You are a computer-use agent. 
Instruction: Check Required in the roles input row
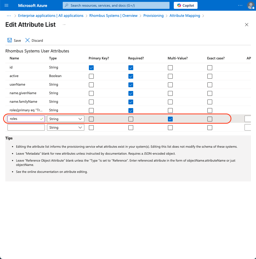(x=131, y=119)
